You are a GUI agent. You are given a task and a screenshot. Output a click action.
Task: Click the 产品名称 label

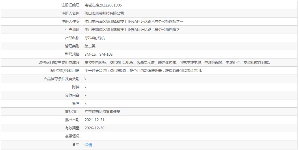(x=72, y=38)
